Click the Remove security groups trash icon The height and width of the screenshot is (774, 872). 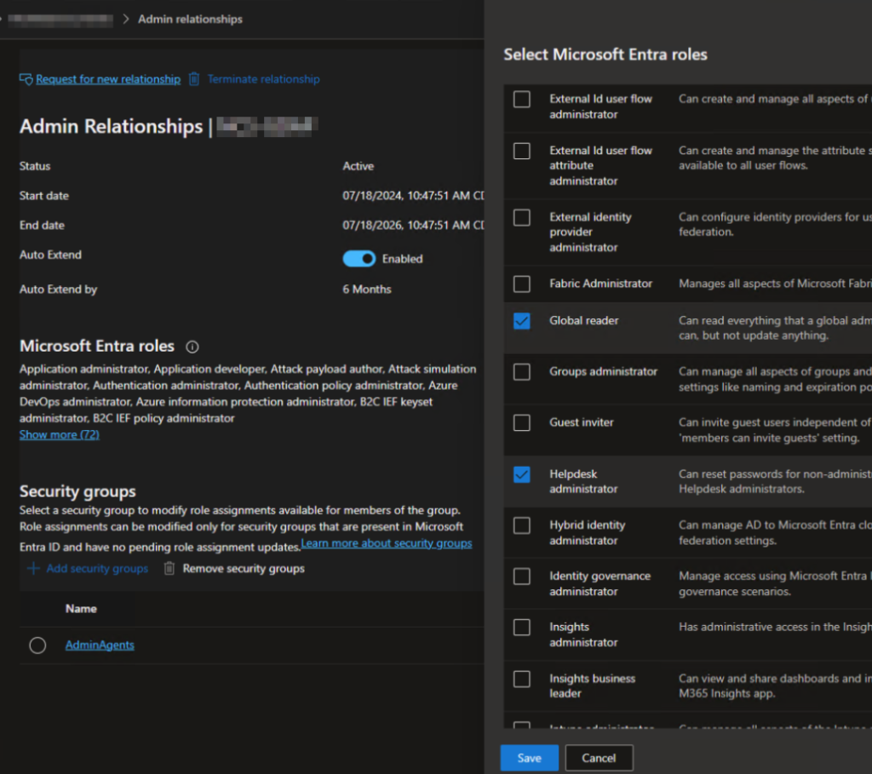[x=169, y=568]
